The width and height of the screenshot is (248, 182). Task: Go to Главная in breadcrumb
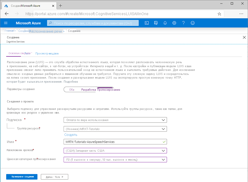point(9,31)
